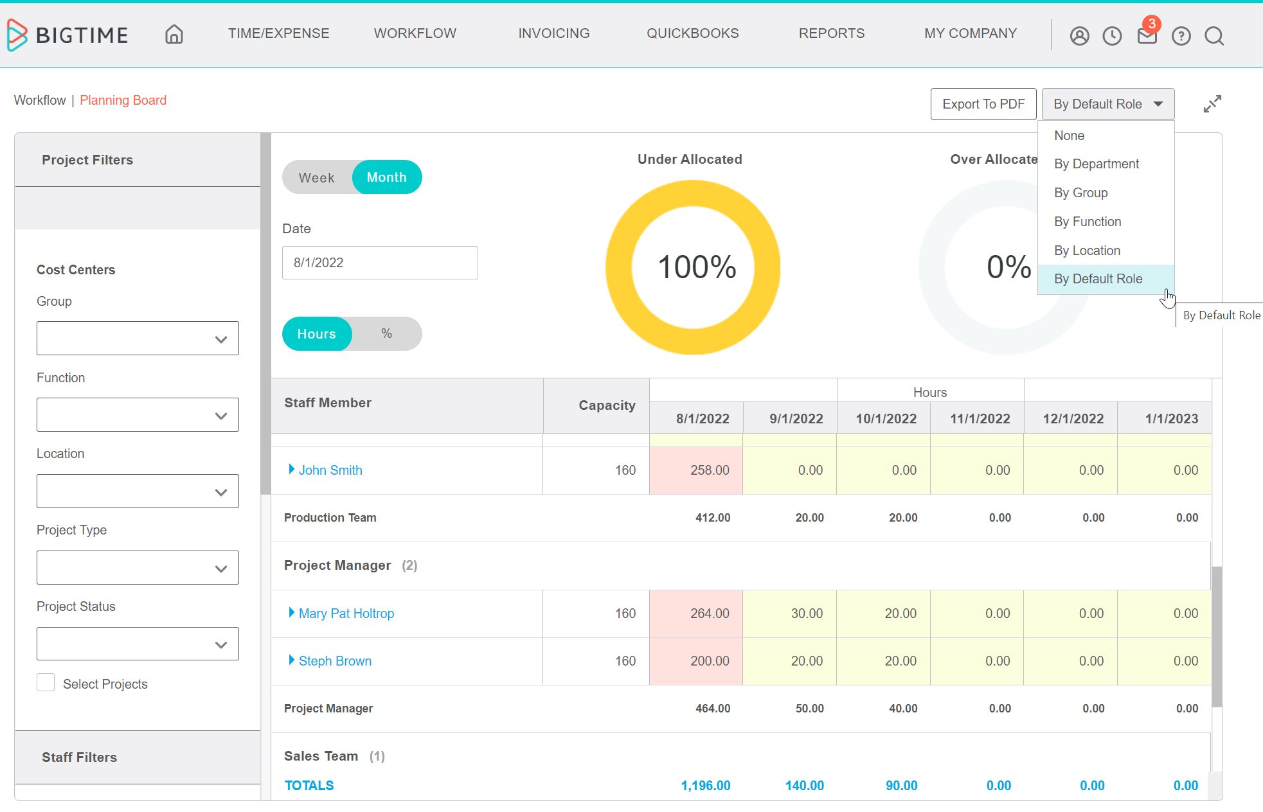Click the BigTime logo icon
The image size is (1263, 812).
click(x=17, y=34)
